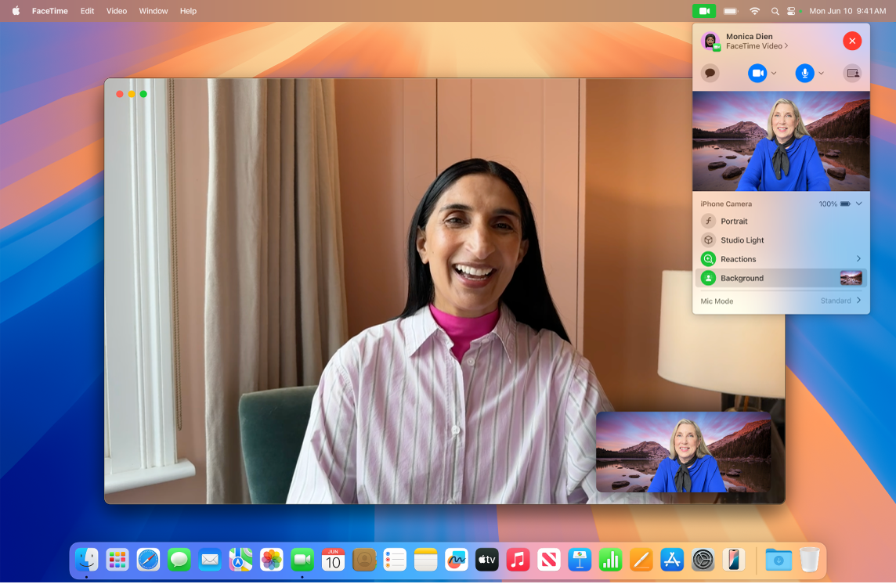
Task: Open the FaceTime menu
Action: click(50, 11)
